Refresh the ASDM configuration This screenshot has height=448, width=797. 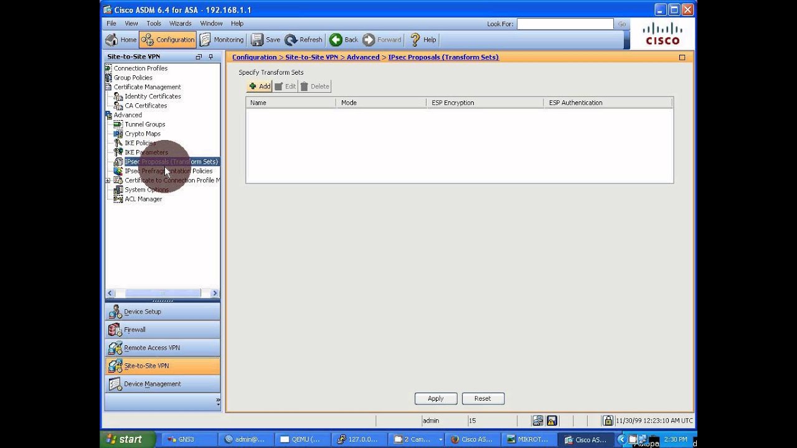point(304,40)
